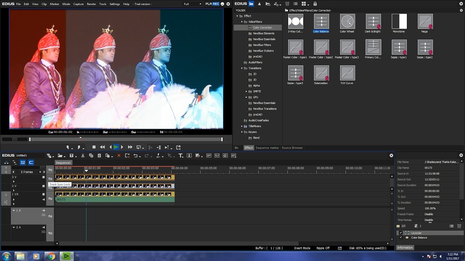Open the Render menu
This screenshot has height=261, width=465.
[x=92, y=4]
